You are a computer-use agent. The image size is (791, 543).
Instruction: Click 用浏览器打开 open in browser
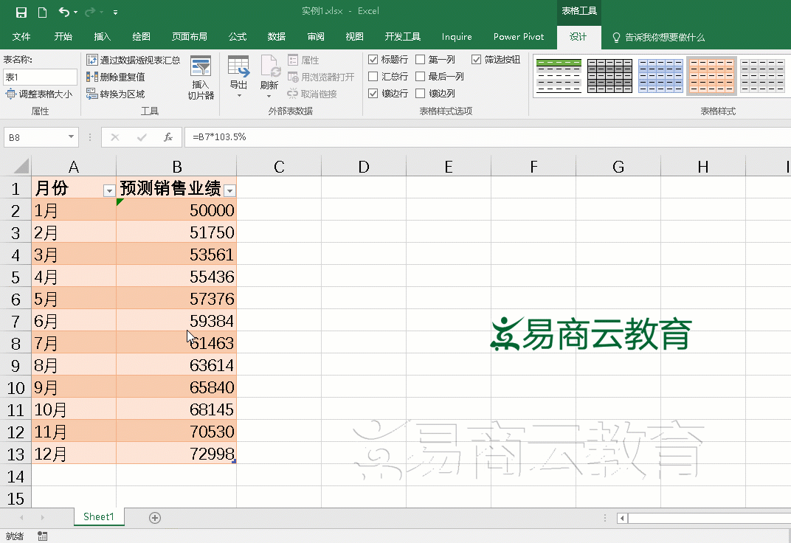321,77
